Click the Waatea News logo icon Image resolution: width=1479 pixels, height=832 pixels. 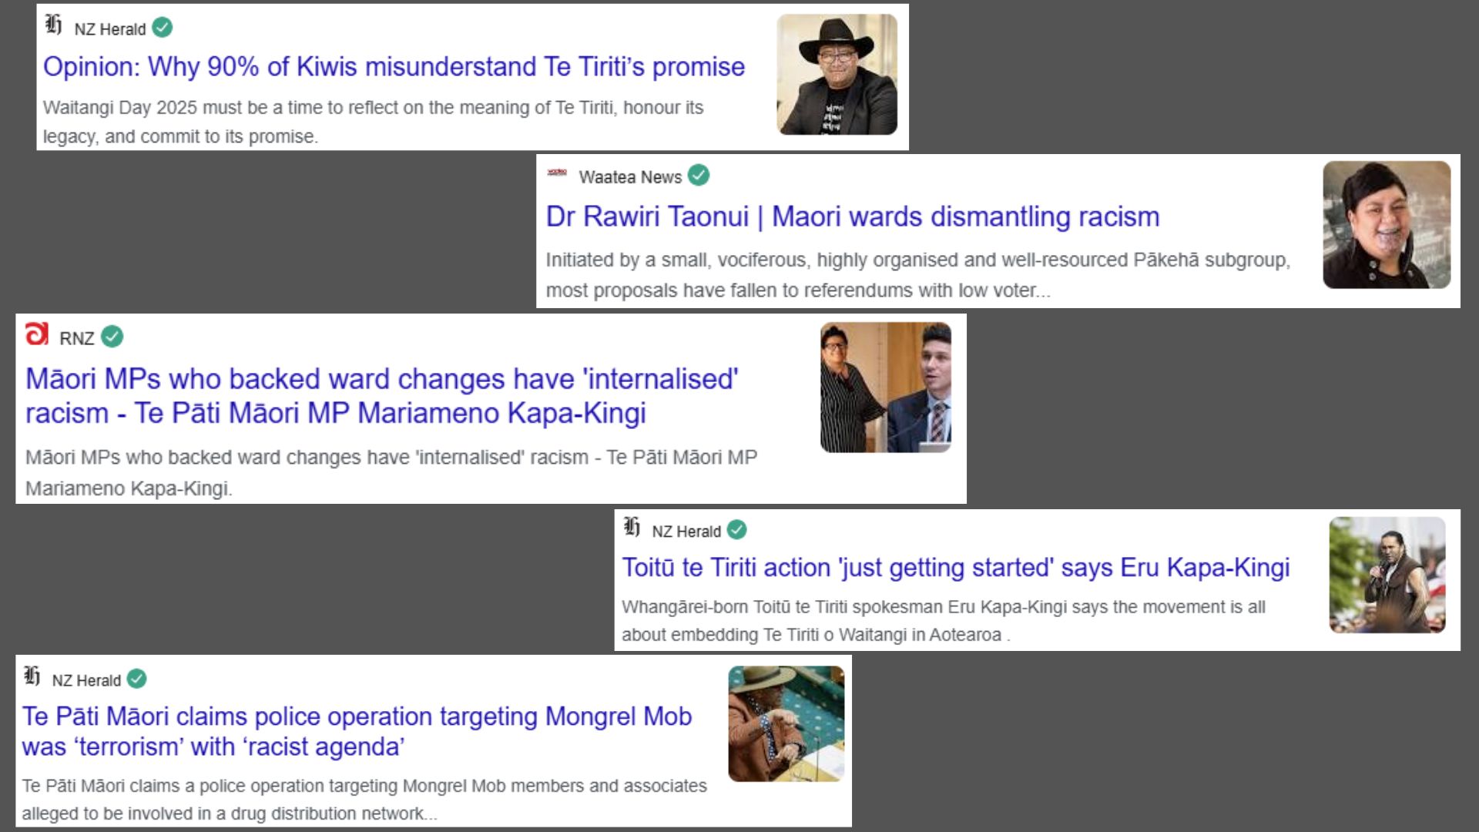557,173
